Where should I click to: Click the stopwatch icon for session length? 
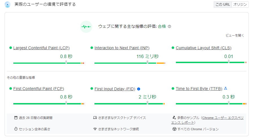click(16, 129)
